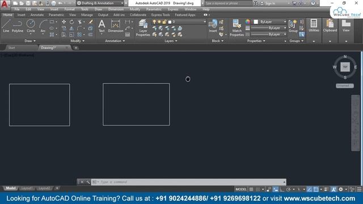Image resolution: width=363 pixels, height=204 pixels.
Task: Toggle object snap tracking
Action: pyautogui.click(x=309, y=189)
